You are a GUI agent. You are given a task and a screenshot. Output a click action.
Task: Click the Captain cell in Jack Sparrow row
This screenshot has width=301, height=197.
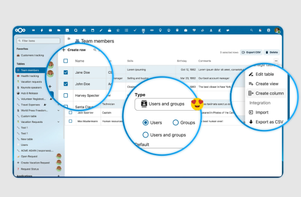(x=107, y=113)
